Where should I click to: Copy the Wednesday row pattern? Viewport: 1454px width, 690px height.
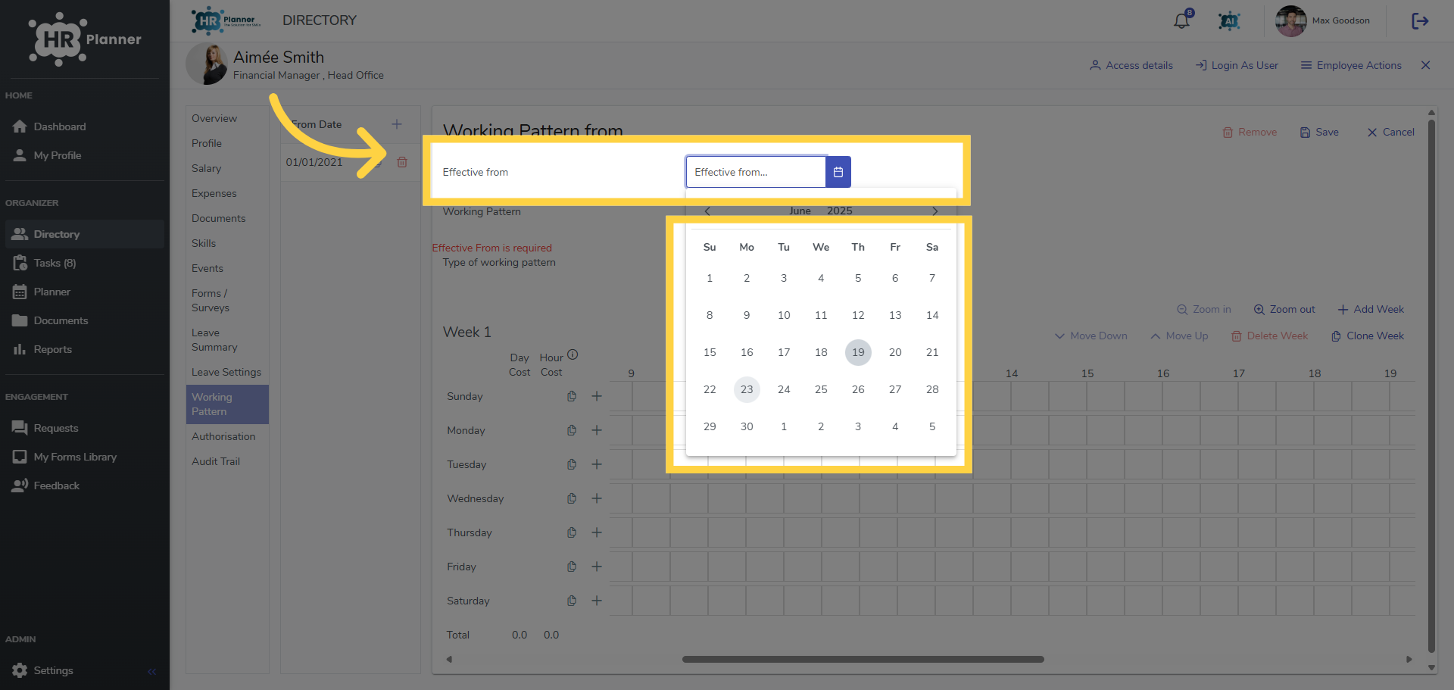pyautogui.click(x=572, y=498)
